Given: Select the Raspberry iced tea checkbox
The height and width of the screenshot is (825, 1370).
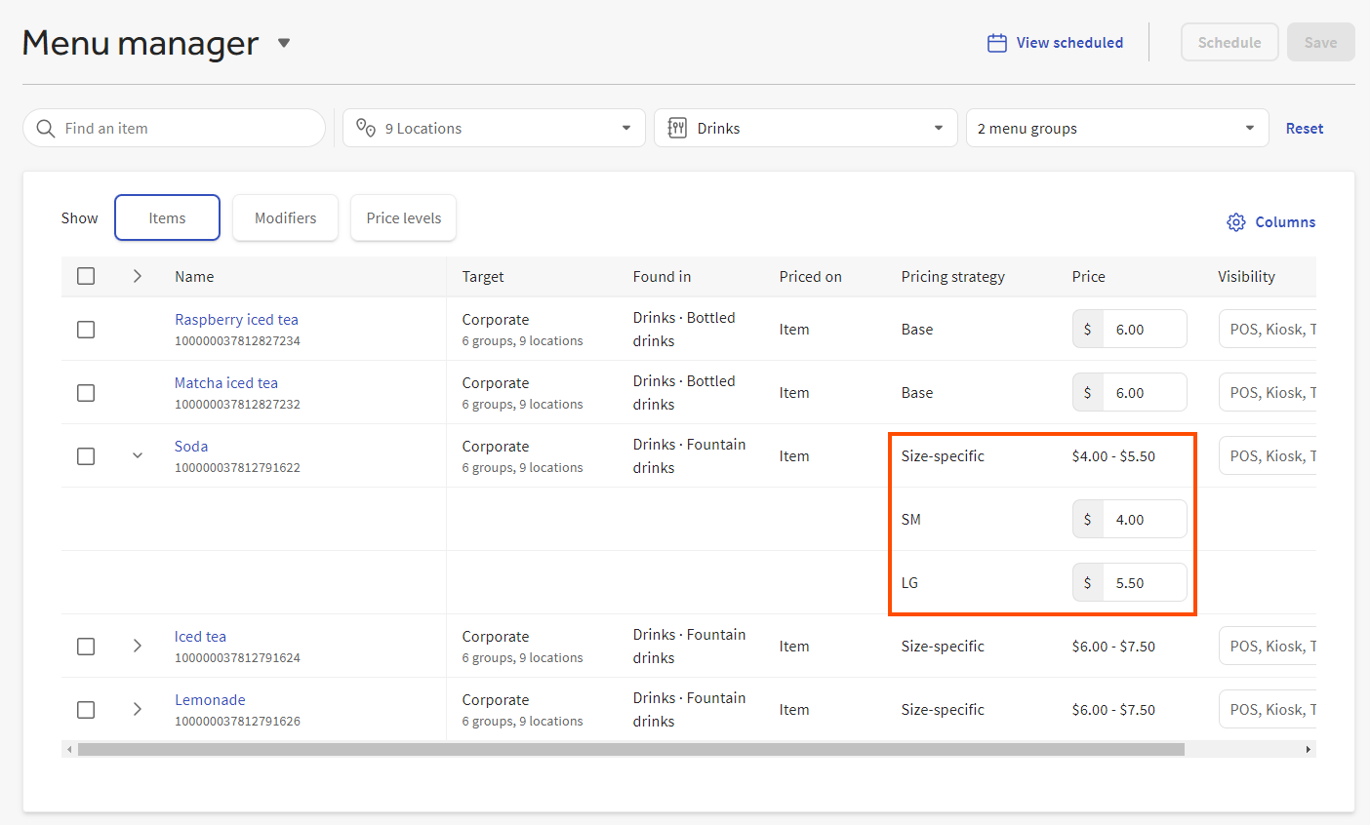Looking at the screenshot, I should pyautogui.click(x=86, y=330).
